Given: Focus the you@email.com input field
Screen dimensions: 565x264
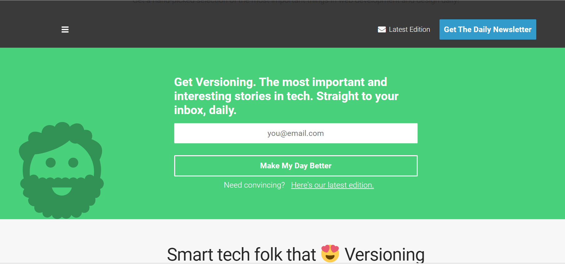Looking at the screenshot, I should pos(296,133).
